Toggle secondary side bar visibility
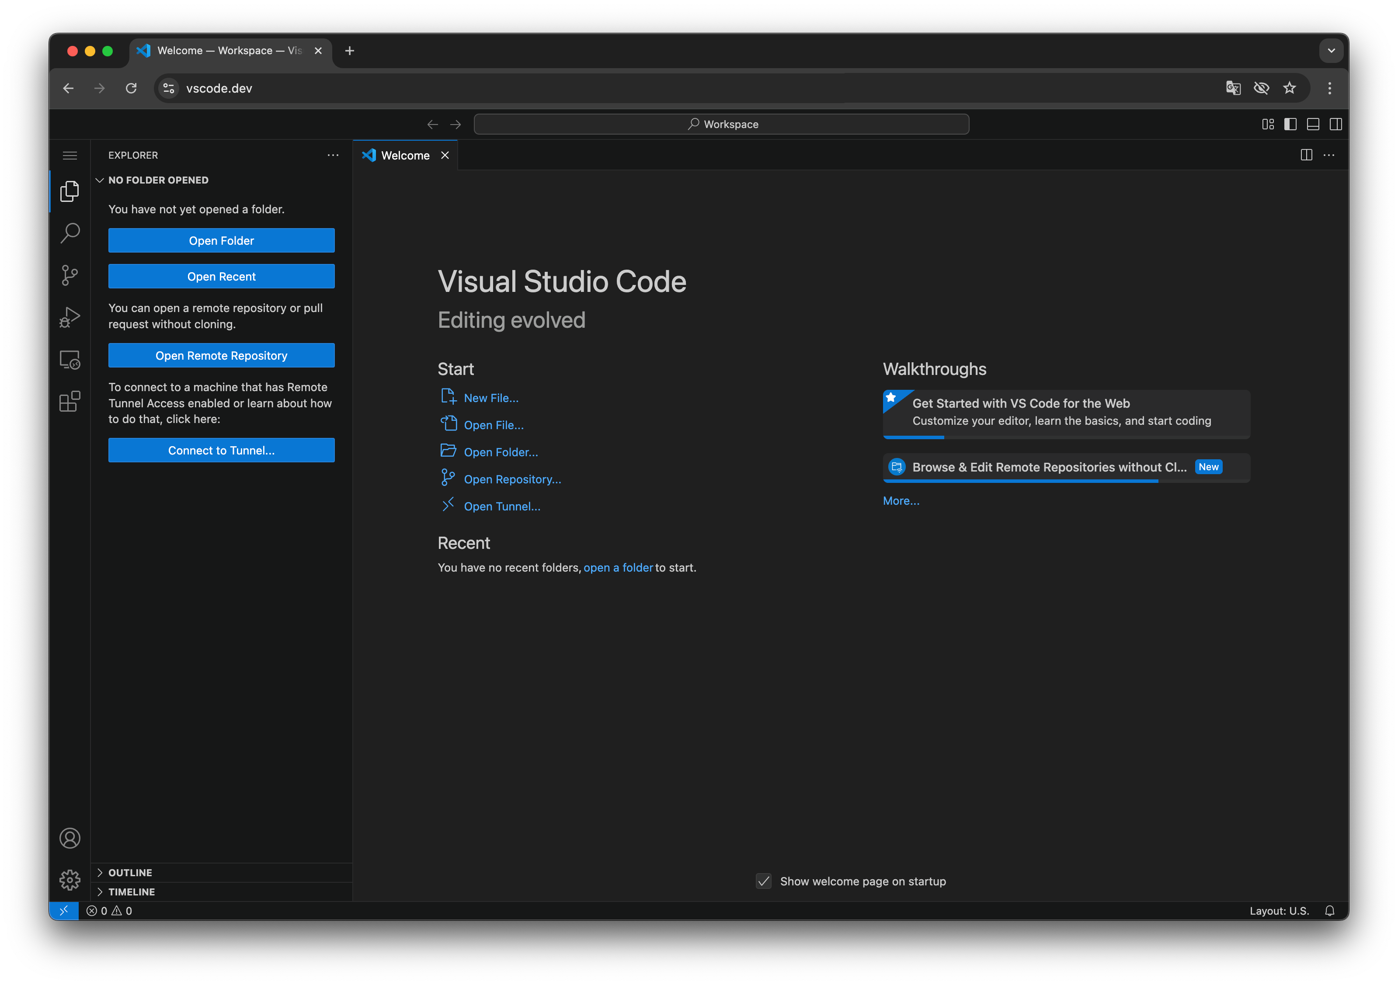1398x985 pixels. click(x=1335, y=124)
